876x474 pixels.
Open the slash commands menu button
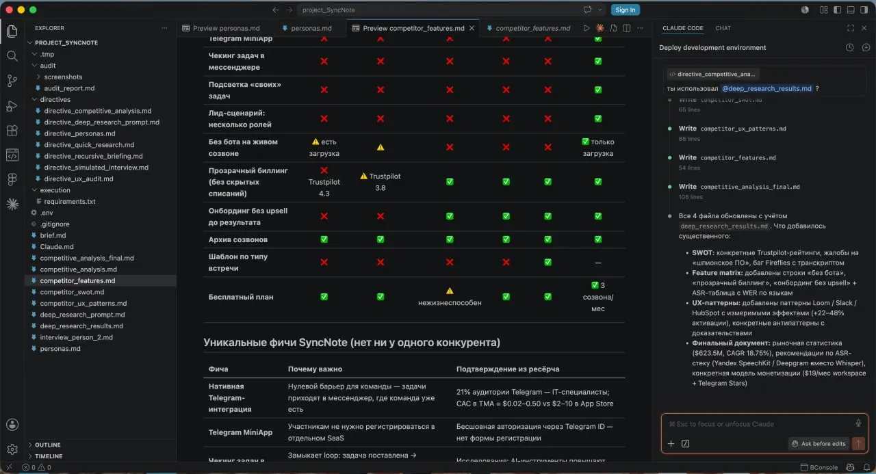point(686,443)
